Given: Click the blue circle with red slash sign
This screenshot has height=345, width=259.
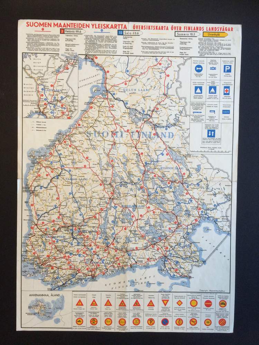Looking at the screenshot, I should (165, 322).
